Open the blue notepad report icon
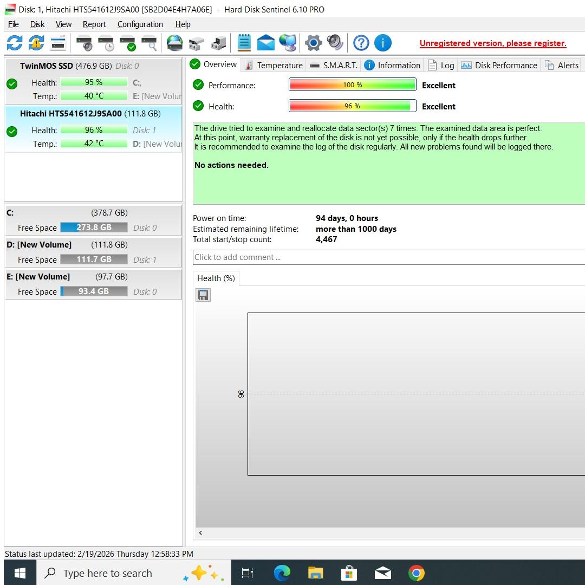The image size is (585, 585). point(244,43)
